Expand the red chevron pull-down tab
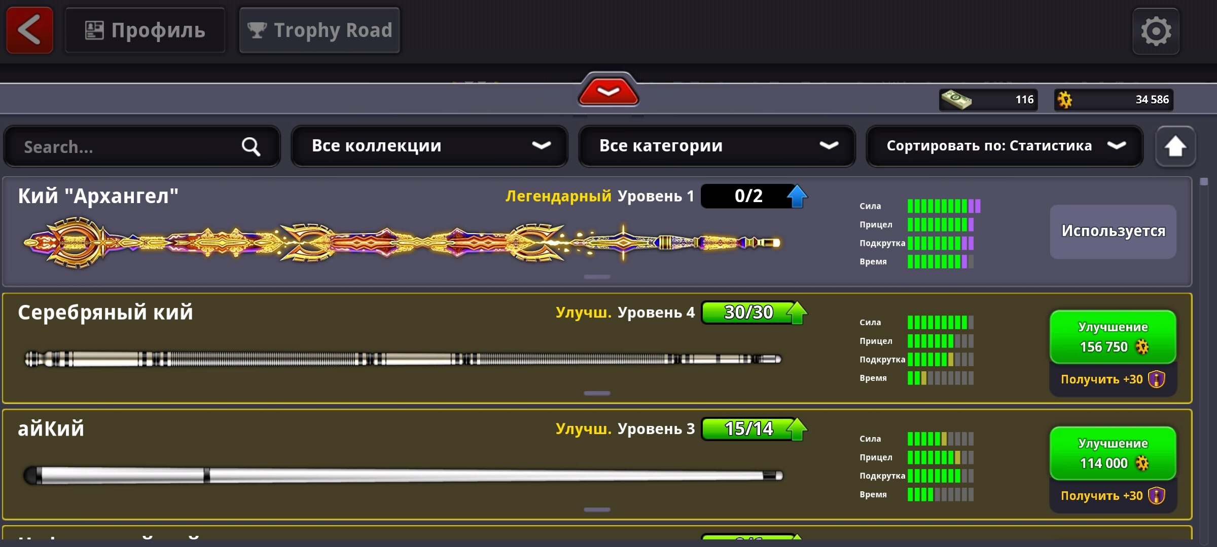This screenshot has width=1217, height=547. 608,92
